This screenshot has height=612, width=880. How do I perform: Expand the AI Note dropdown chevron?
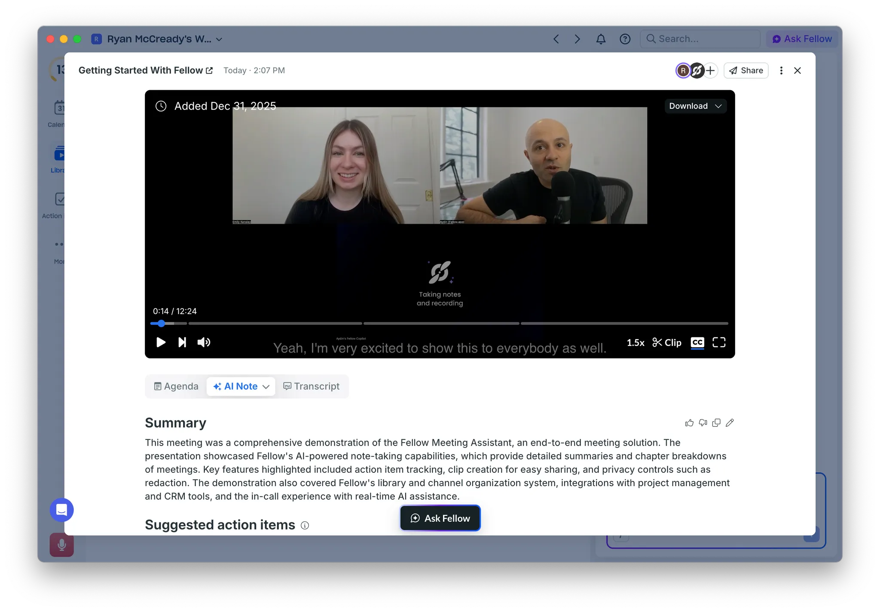point(266,387)
